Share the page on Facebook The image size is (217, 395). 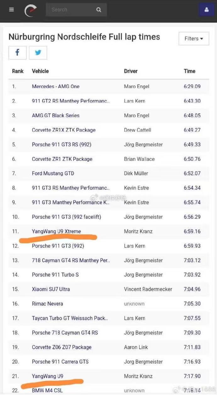point(17,53)
